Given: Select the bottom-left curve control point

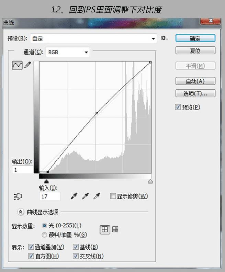Looking at the screenshot, I should click(48, 172).
